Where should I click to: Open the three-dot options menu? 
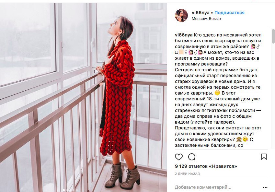pyautogui.click(x=265, y=187)
